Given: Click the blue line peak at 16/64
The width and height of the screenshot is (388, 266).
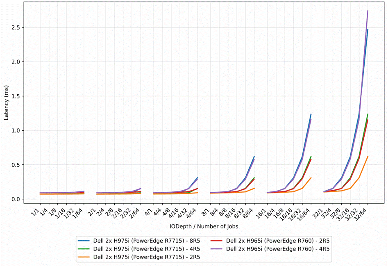Looking at the screenshot, I should pos(311,114).
